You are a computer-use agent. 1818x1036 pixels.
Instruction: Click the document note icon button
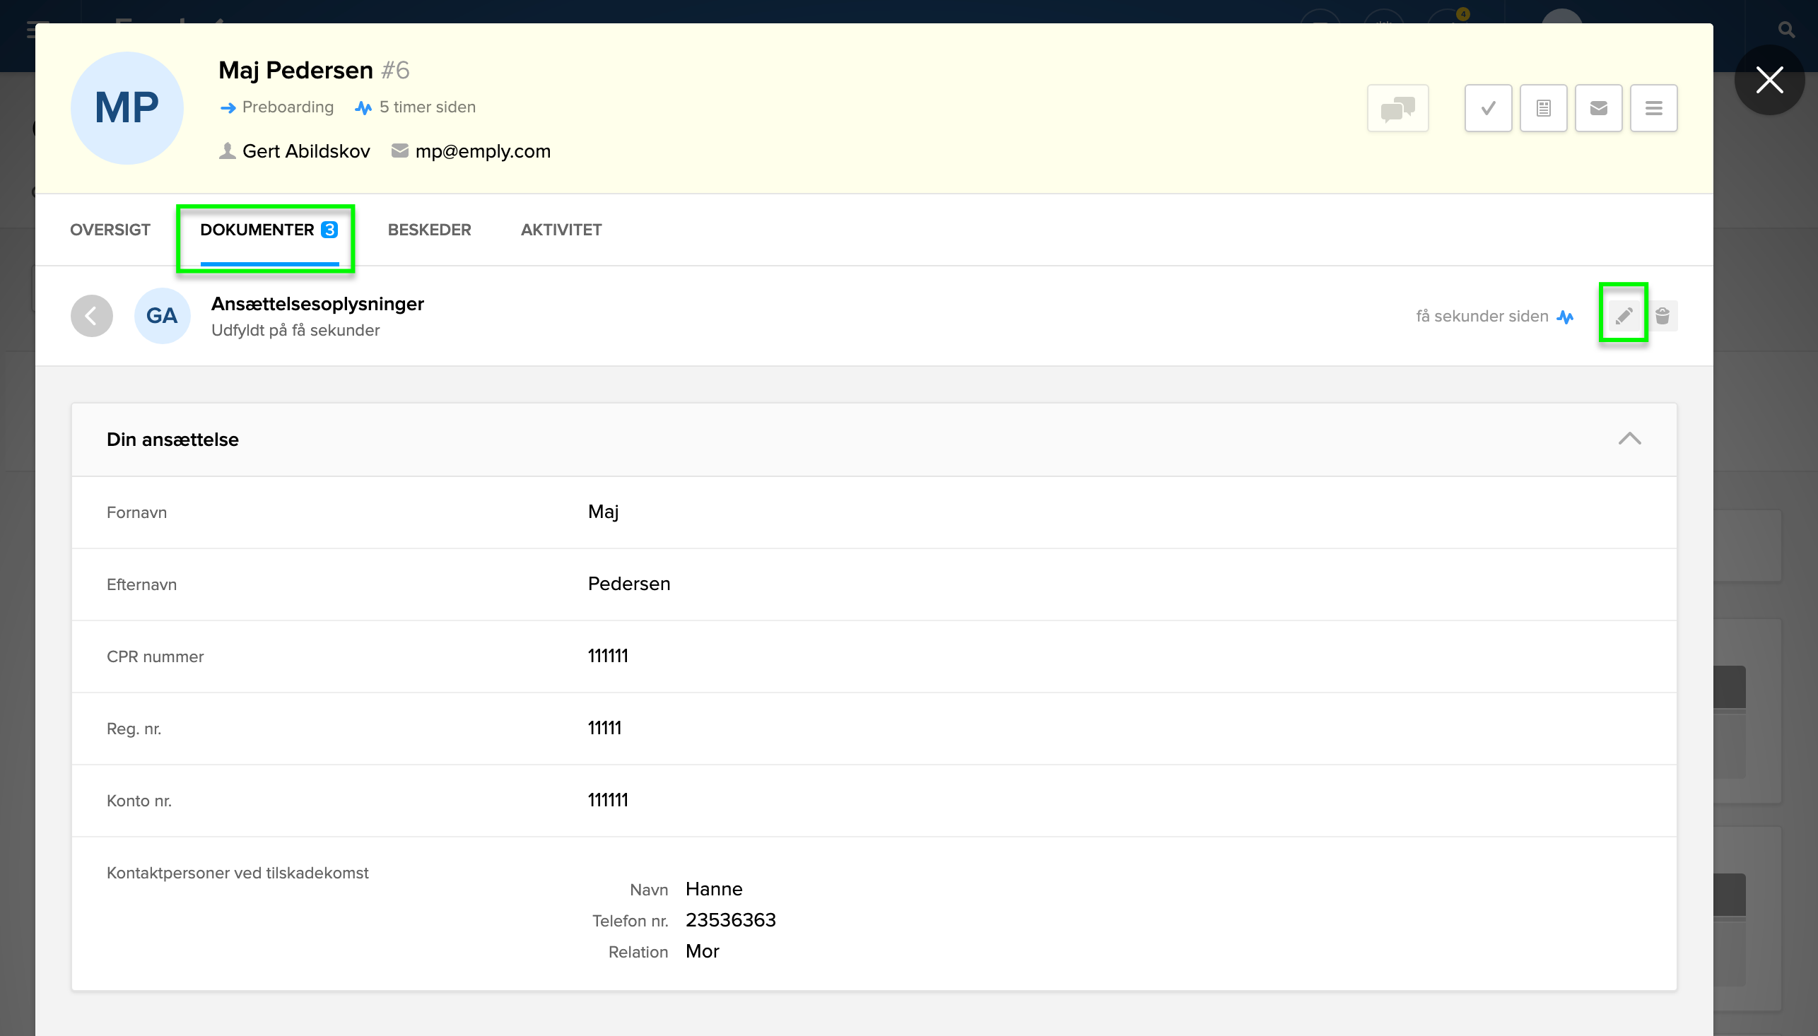1542,108
